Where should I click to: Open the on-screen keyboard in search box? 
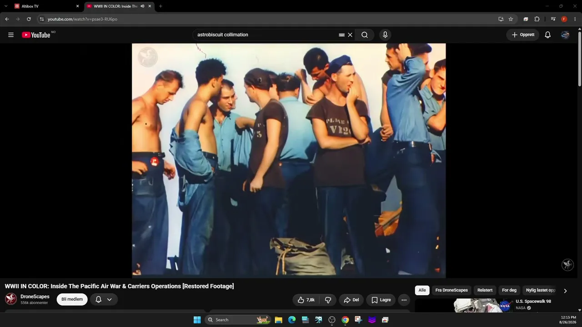(342, 35)
